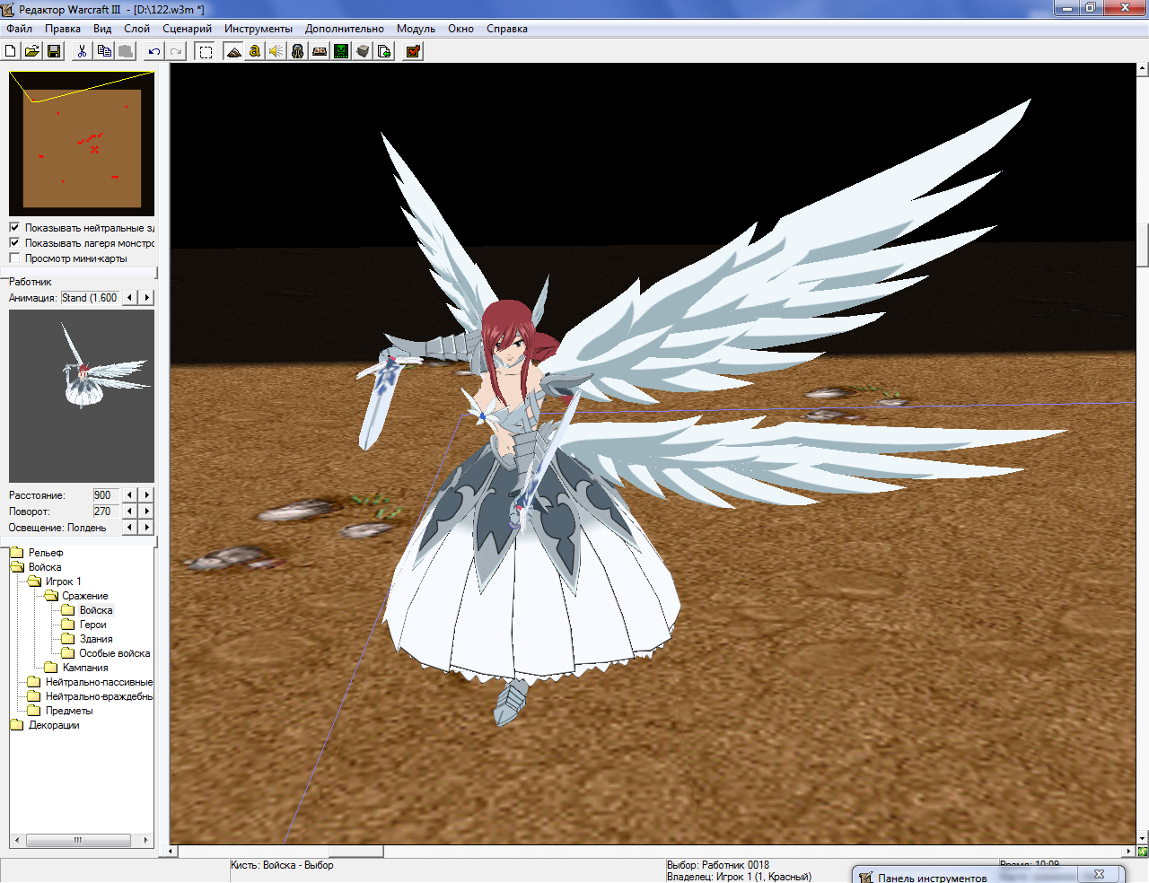1149x883 pixels.
Task: Click the greyed-out Paste toolbar icon
Action: pos(126,51)
